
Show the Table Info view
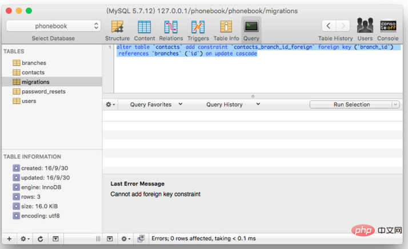[226, 30]
